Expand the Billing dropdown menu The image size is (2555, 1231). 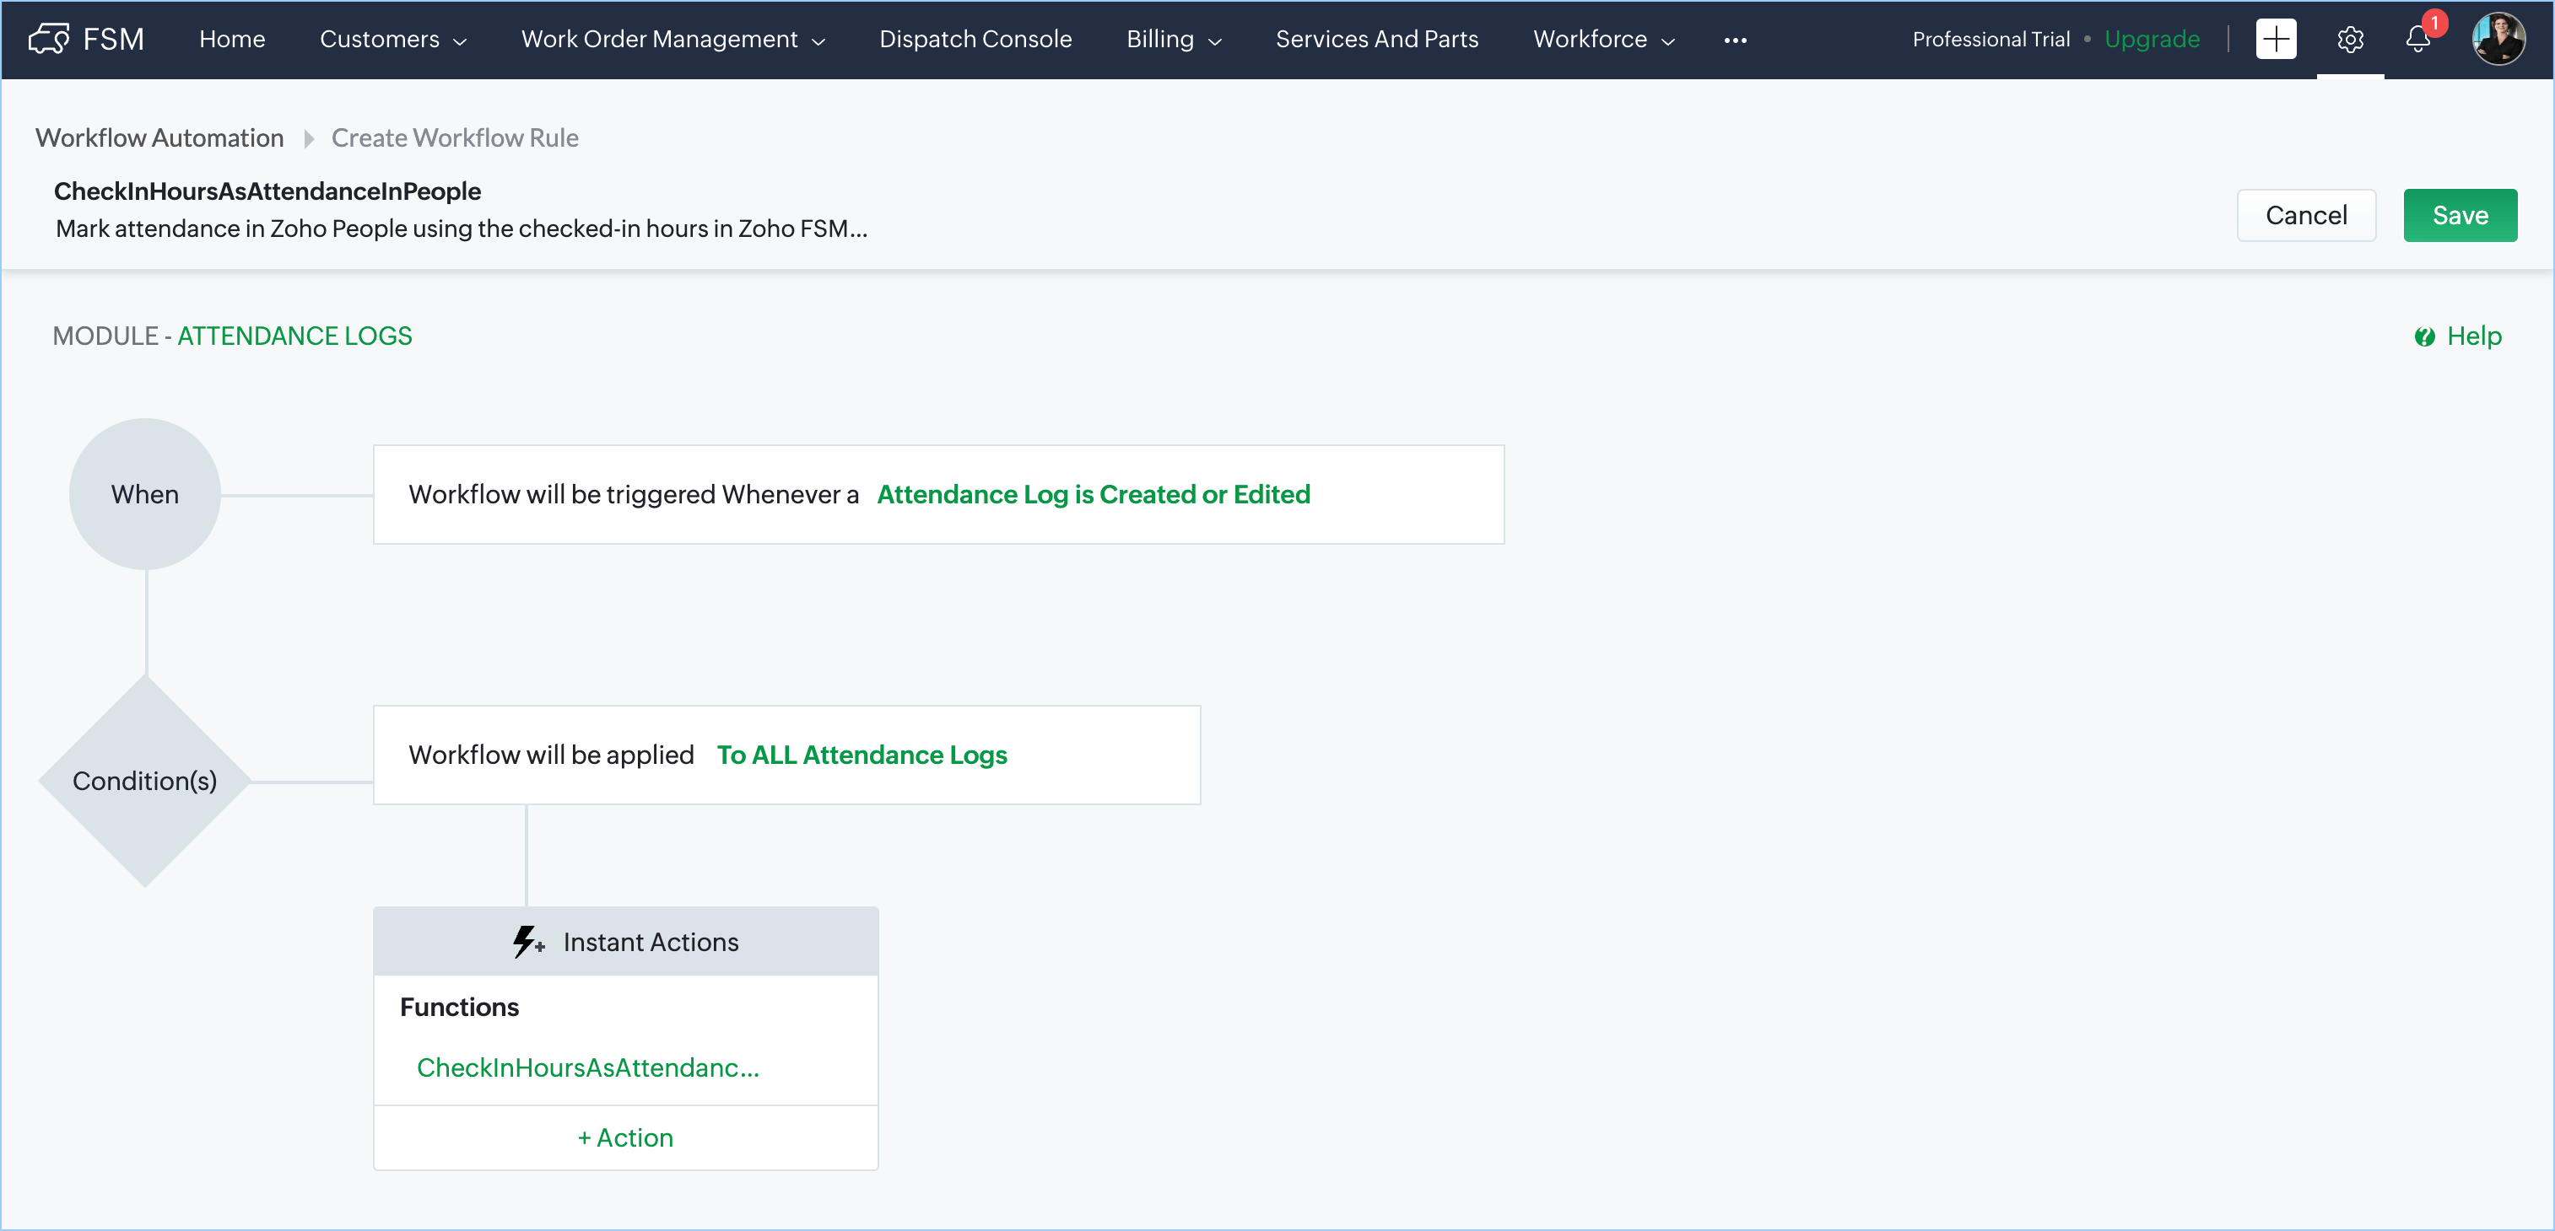(1174, 39)
